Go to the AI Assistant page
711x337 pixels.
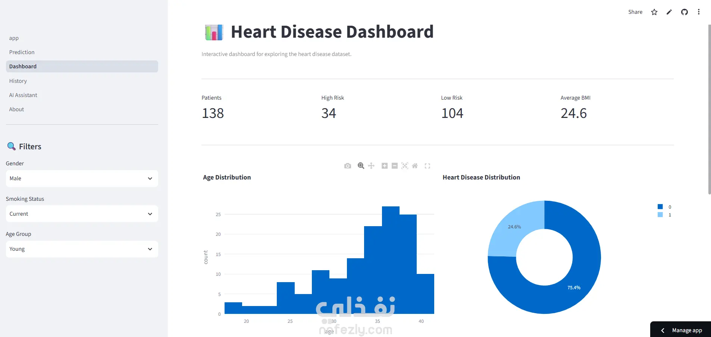click(23, 95)
